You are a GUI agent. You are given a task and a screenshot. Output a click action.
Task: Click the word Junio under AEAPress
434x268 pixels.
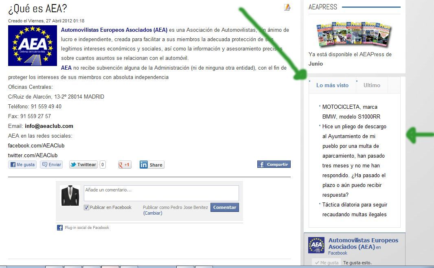[316, 64]
